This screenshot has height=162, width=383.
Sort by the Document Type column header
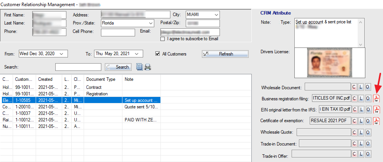click(103, 79)
